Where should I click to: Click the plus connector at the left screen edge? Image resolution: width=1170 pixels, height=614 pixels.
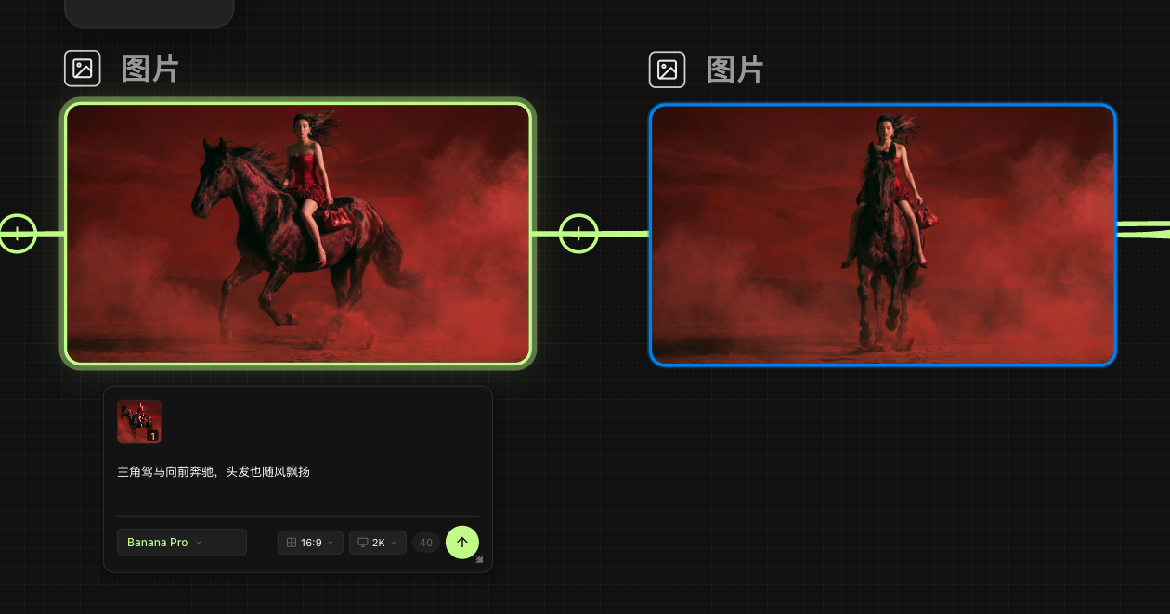pos(17,234)
